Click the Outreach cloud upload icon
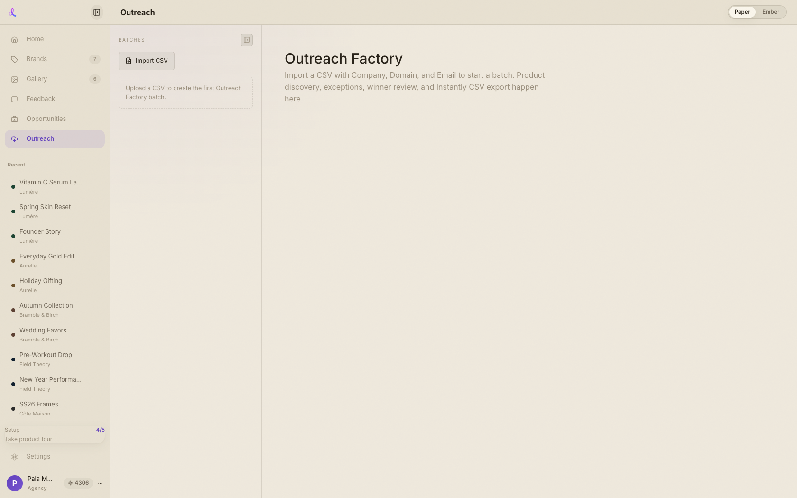Viewport: 797px width, 498px height. coord(15,139)
